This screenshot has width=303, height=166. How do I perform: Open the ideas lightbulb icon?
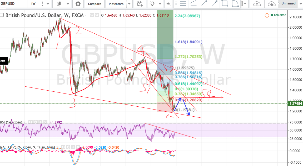(152, 4)
